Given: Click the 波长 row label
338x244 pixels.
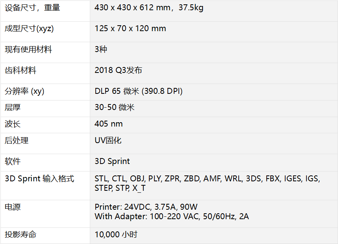Looking at the screenshot, I should point(13,124).
